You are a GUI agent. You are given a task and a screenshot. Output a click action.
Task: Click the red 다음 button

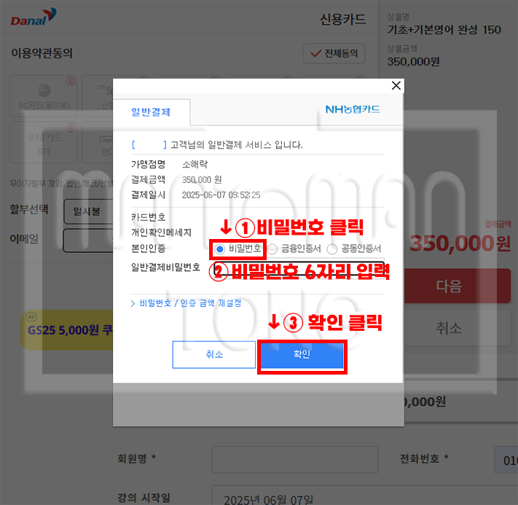point(458,286)
